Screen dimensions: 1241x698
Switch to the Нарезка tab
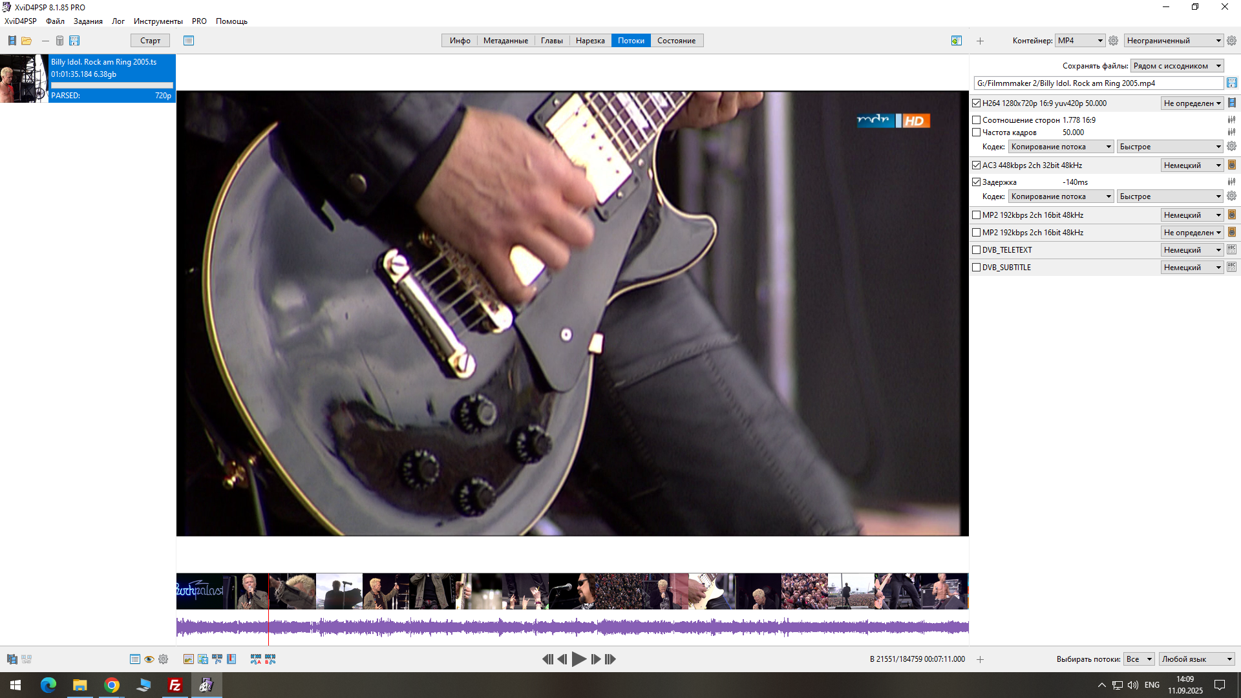click(589, 41)
